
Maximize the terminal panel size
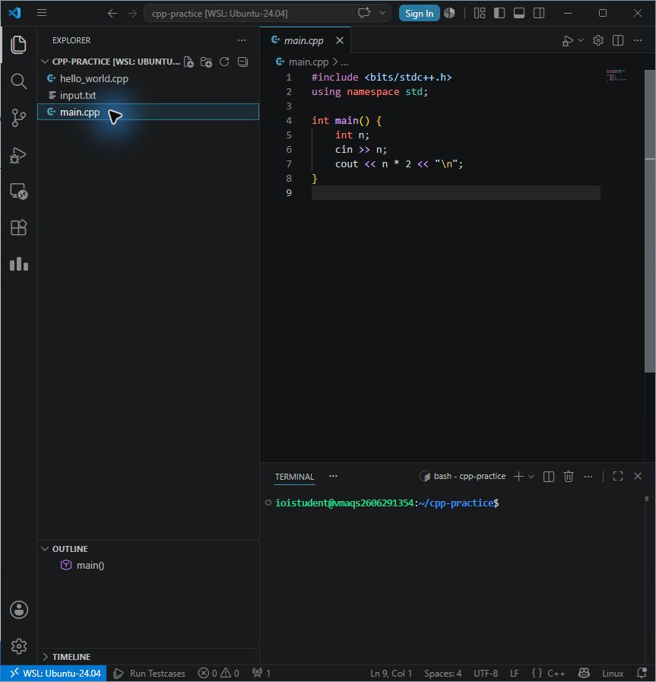(618, 476)
